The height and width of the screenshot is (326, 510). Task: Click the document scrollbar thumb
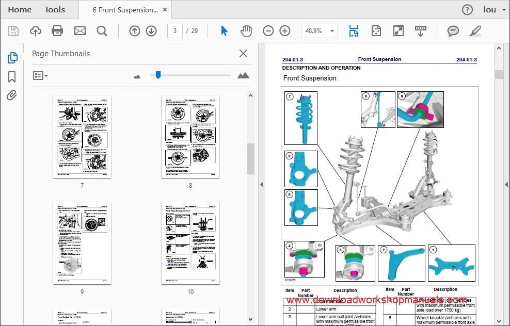pos(499,74)
